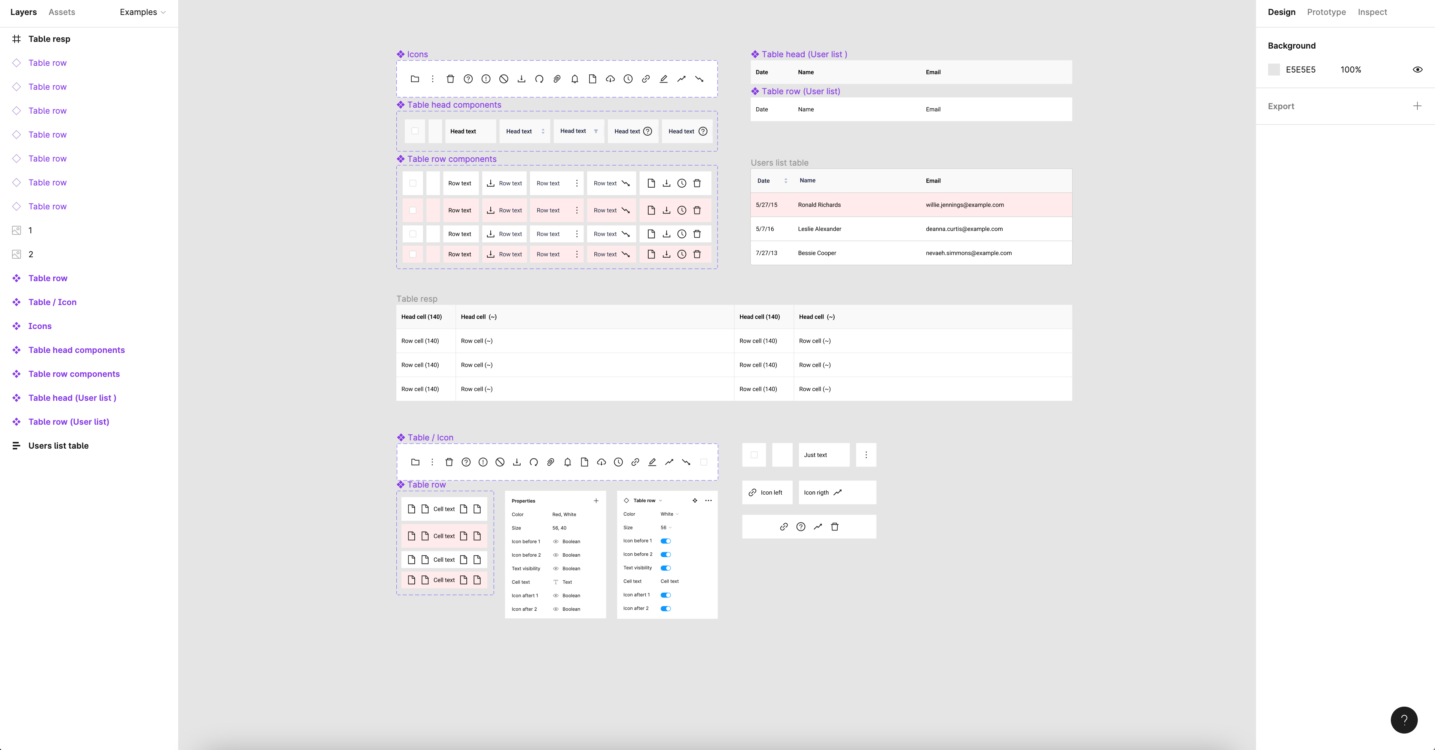
Task: Open the Color dropdown set to White
Action: [669, 514]
